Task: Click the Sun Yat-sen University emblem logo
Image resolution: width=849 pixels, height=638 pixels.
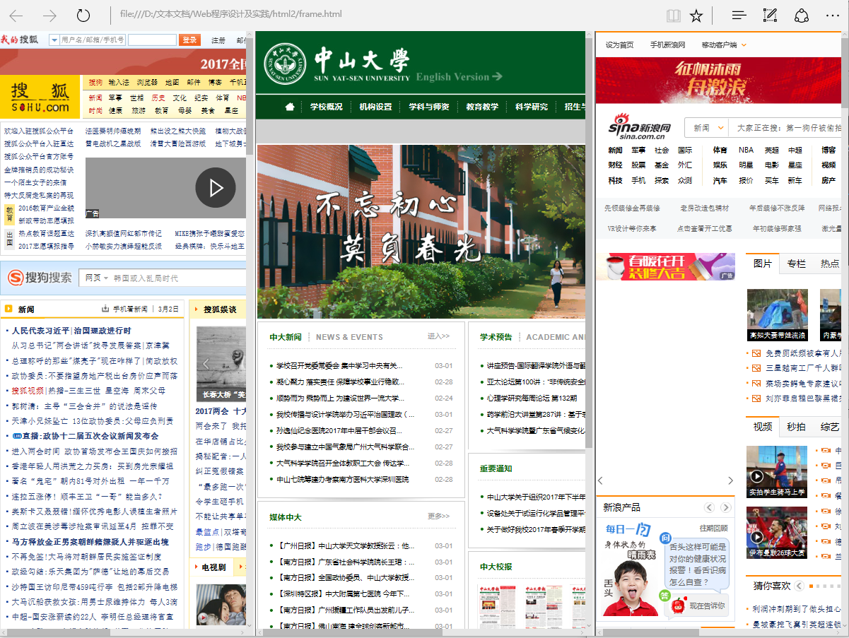Action: (285, 63)
